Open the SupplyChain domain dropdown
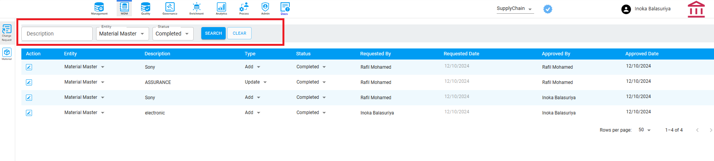The image size is (714, 161). click(x=515, y=9)
